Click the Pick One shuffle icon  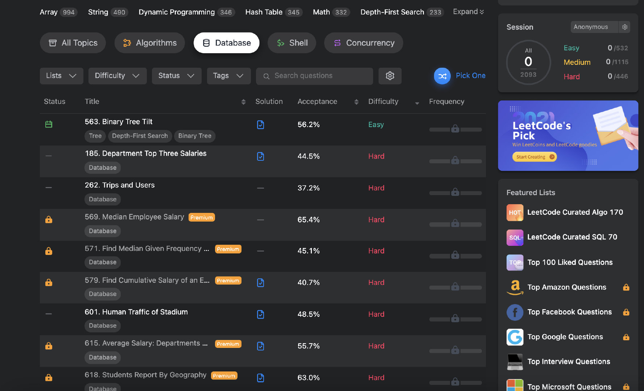[x=442, y=76]
